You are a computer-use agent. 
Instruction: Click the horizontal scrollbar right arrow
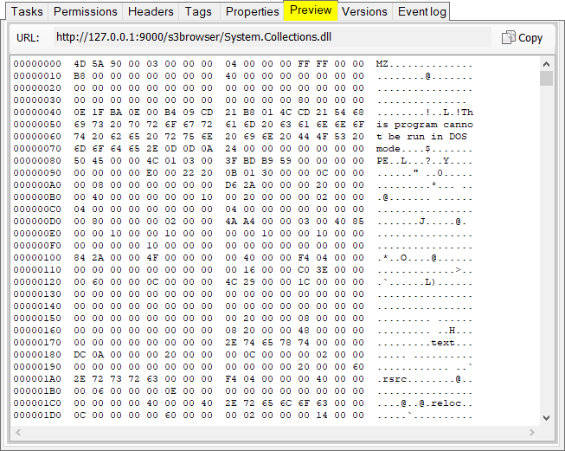532,432
